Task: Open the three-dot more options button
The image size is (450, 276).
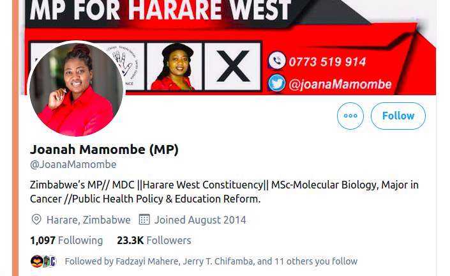Action: point(350,116)
